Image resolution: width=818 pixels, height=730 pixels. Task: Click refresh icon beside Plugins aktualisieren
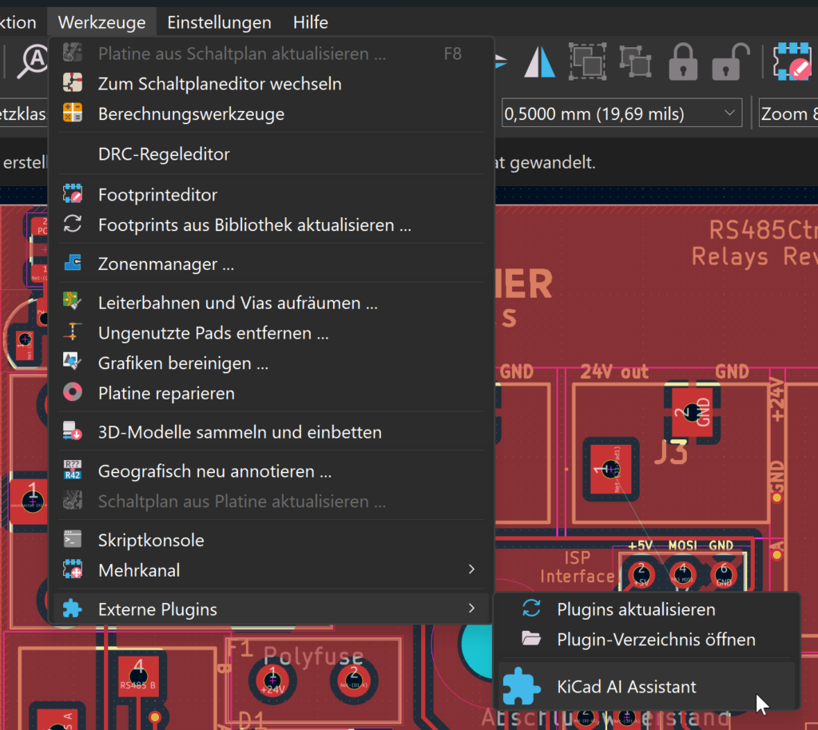[531, 608]
